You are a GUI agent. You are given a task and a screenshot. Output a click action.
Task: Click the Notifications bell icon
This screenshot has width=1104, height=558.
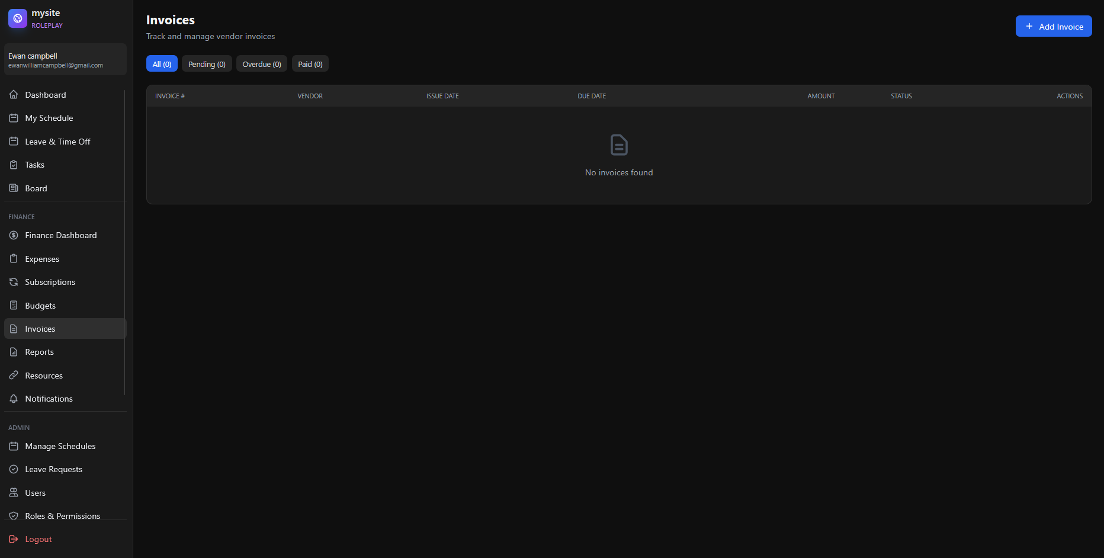point(14,399)
